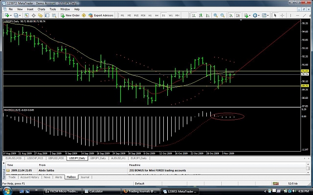Select the MN timeframe
This screenshot has height=195, width=313.
[177, 15]
